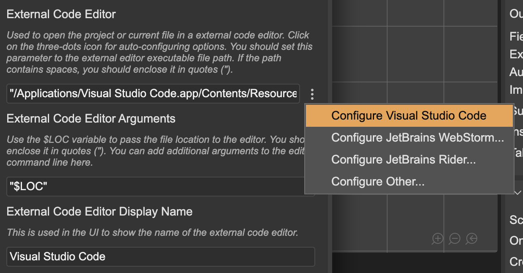Select "Configure JetBrains Rider..." menu entry

[x=403, y=159]
